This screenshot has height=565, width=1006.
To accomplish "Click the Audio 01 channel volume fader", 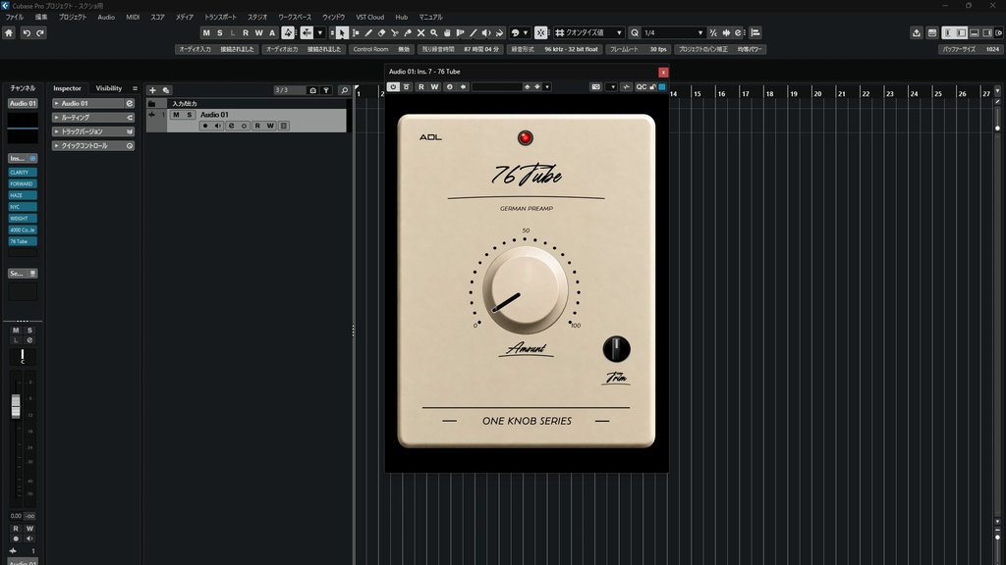I will coord(16,407).
